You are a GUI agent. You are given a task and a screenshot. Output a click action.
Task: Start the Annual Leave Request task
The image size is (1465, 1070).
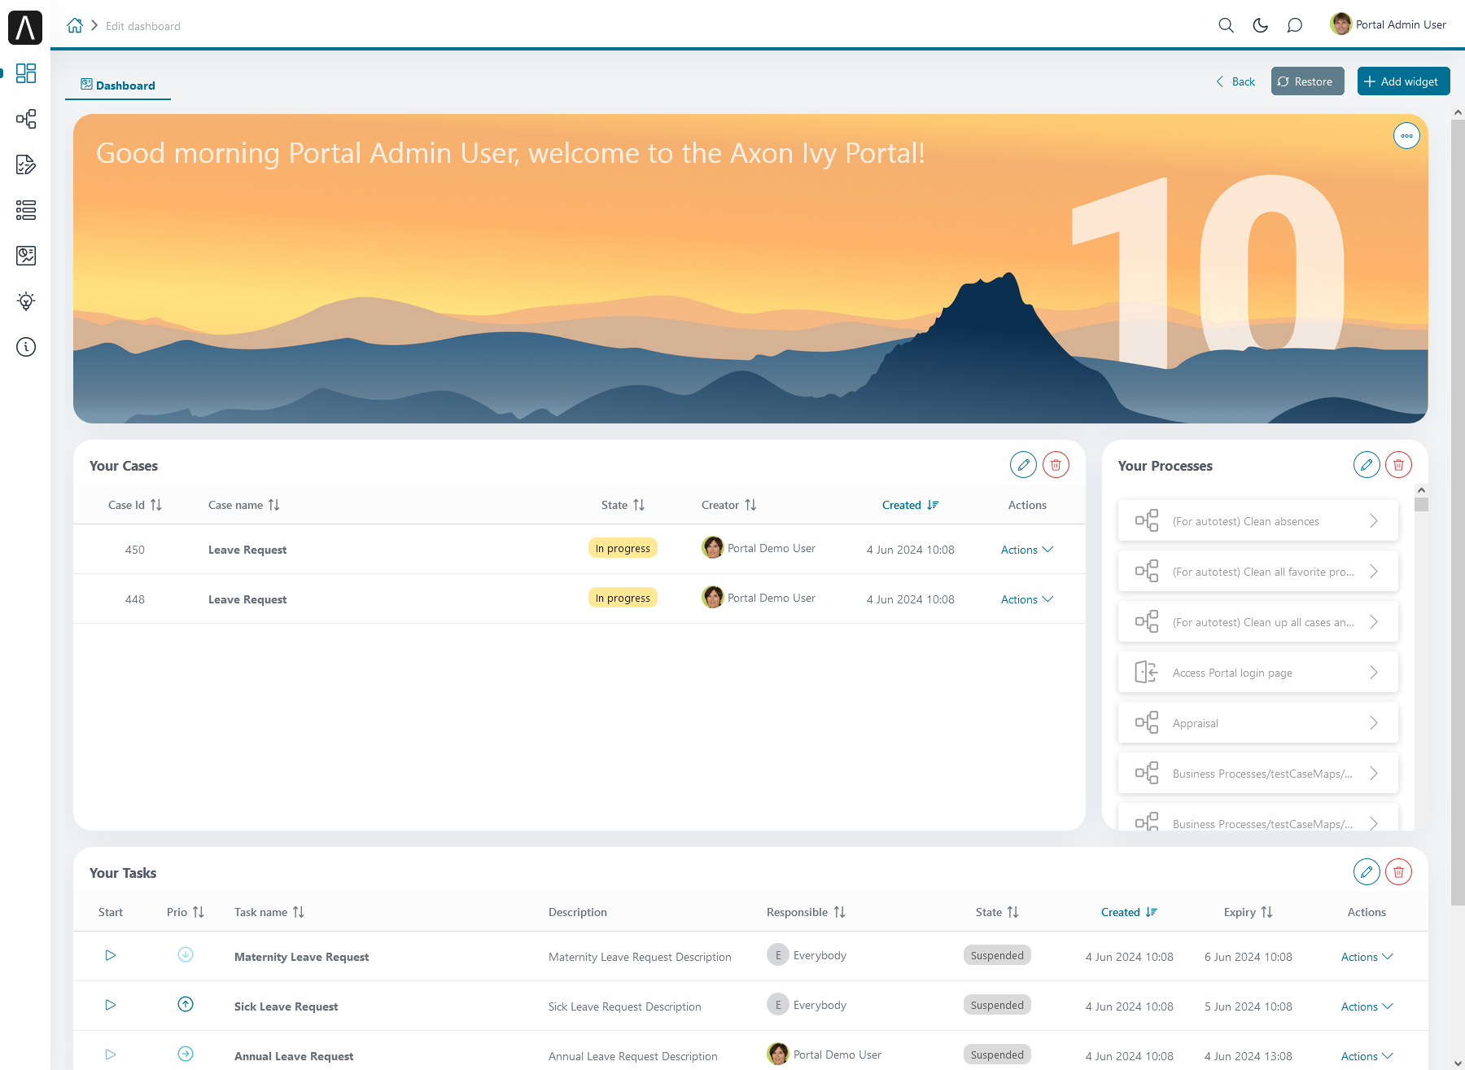tap(111, 1055)
